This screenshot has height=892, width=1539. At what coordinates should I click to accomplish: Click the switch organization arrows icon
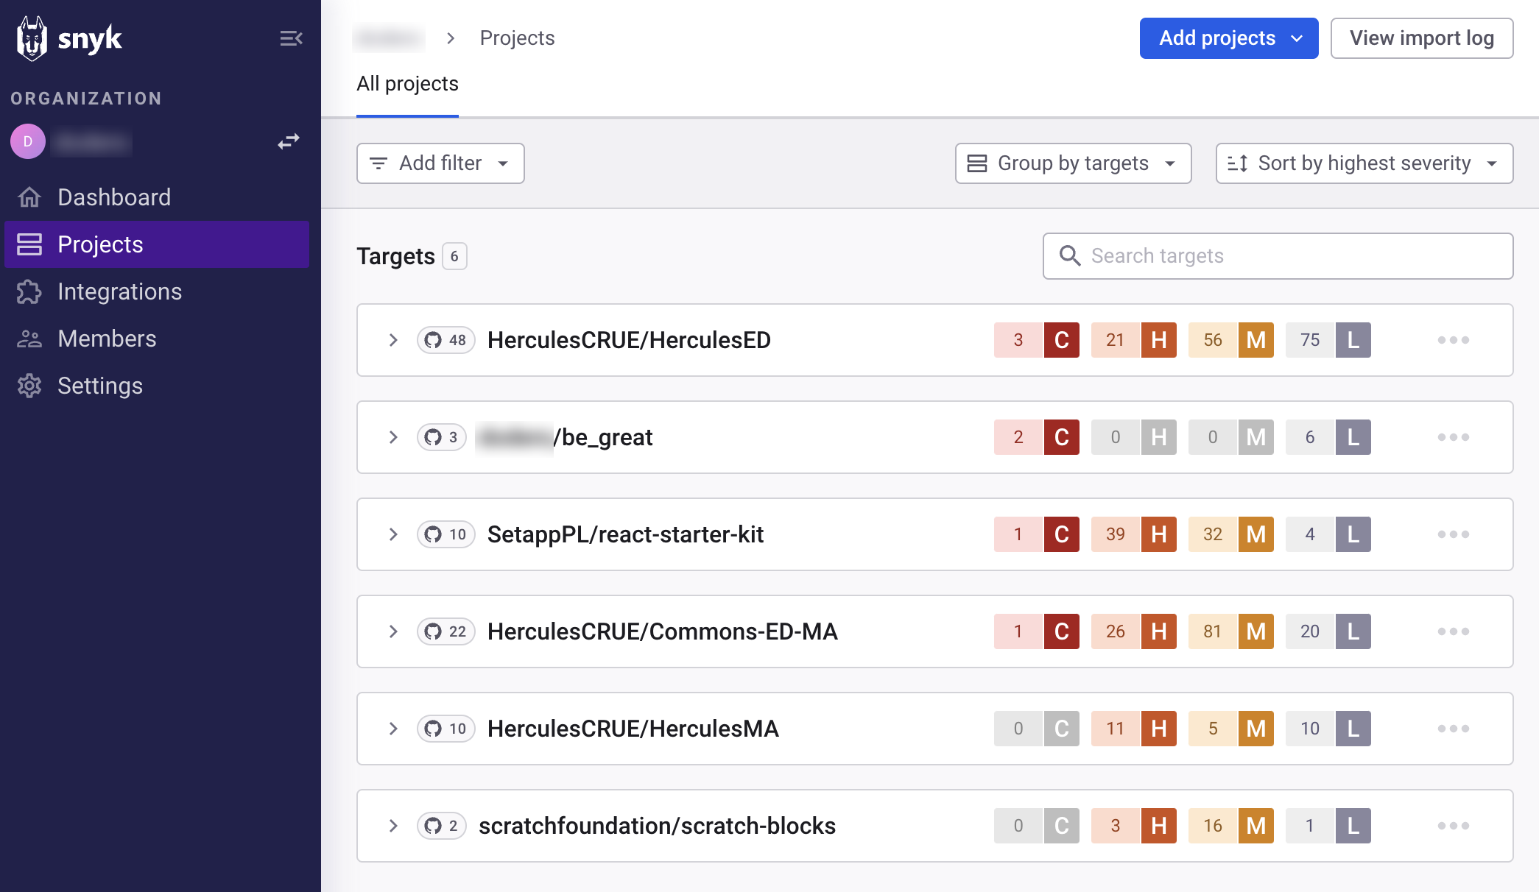[x=289, y=141]
